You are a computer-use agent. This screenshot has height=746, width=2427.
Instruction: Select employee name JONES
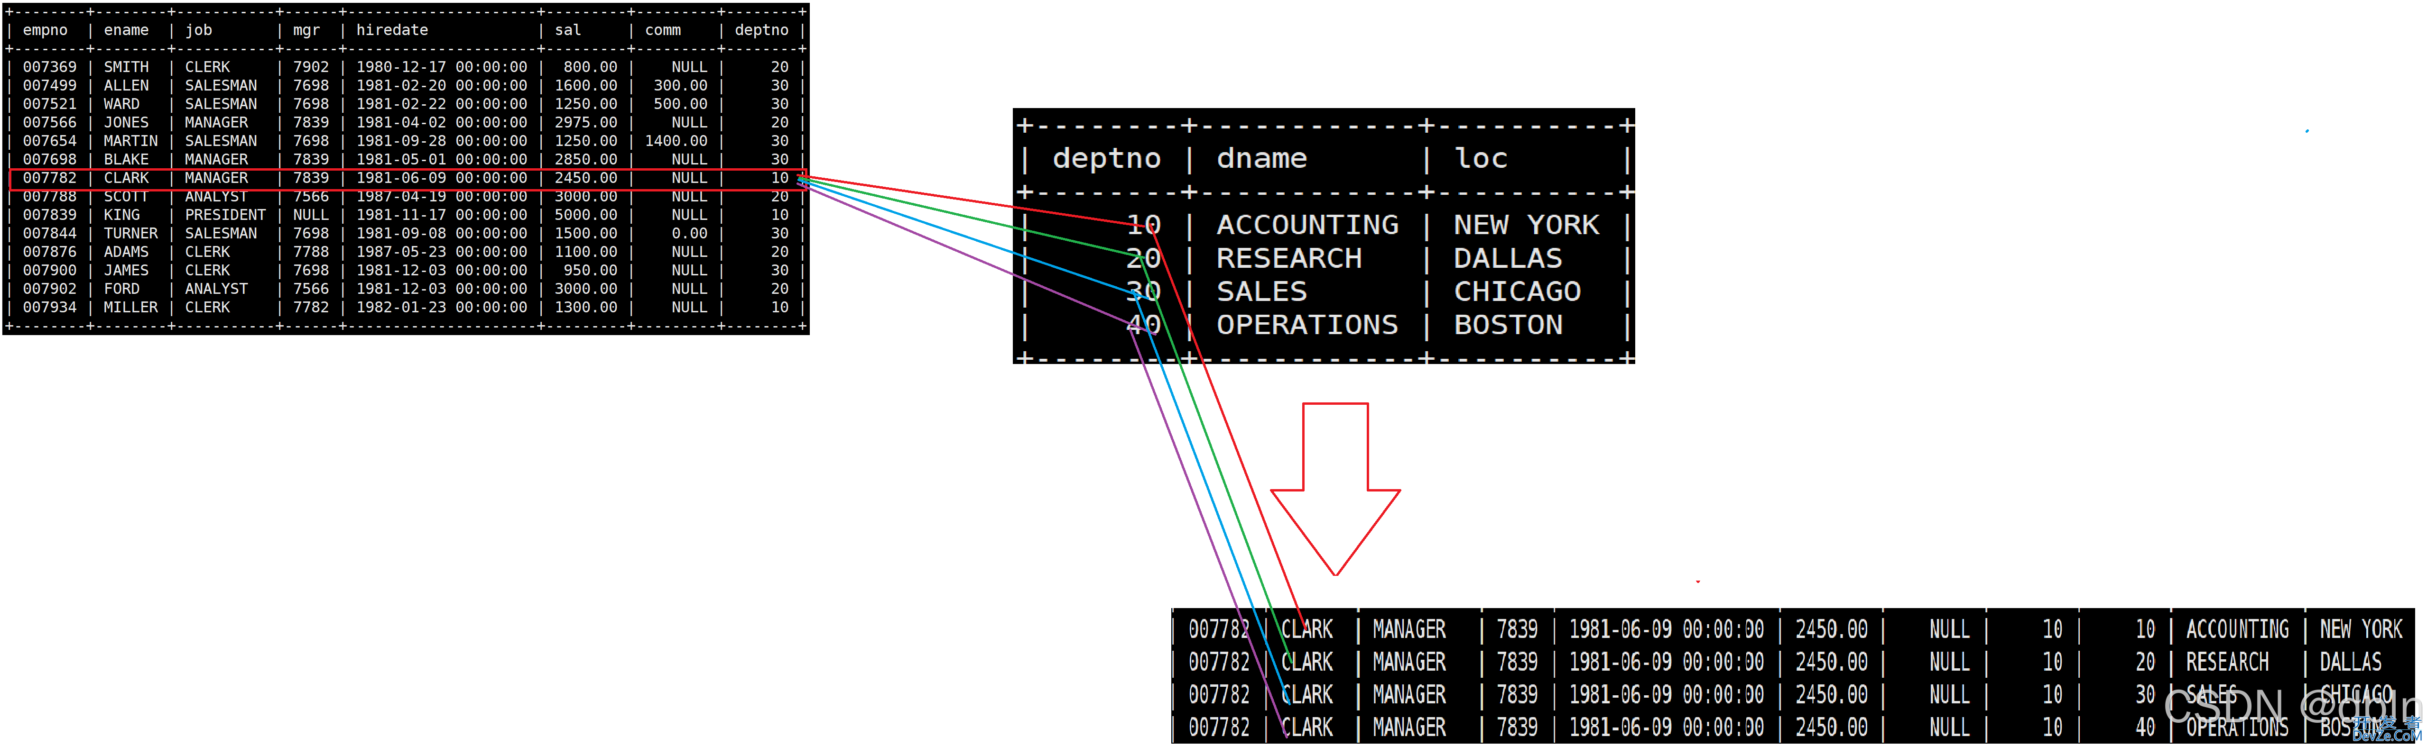[126, 122]
